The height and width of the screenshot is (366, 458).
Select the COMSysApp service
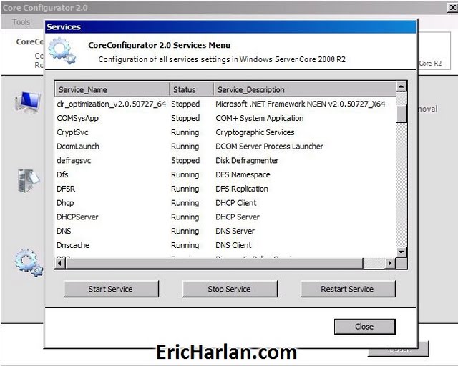click(x=225, y=118)
